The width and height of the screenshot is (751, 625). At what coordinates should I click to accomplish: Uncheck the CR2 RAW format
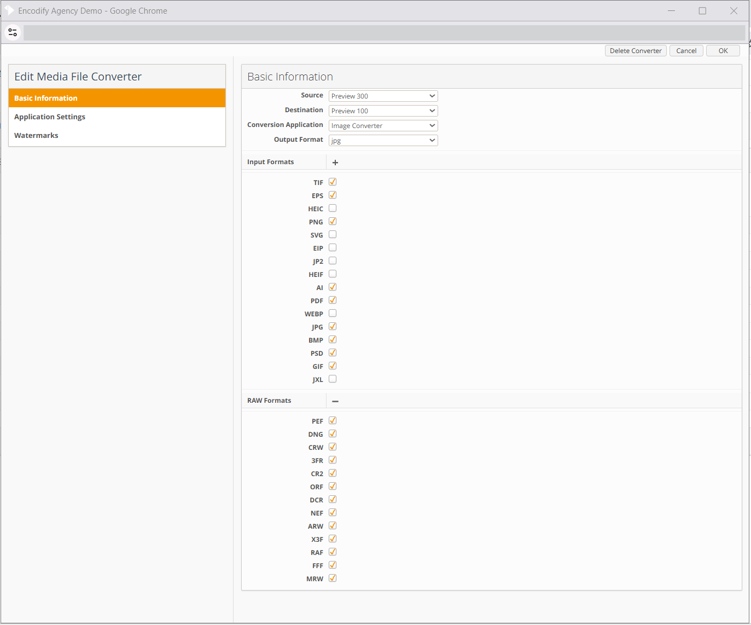333,473
